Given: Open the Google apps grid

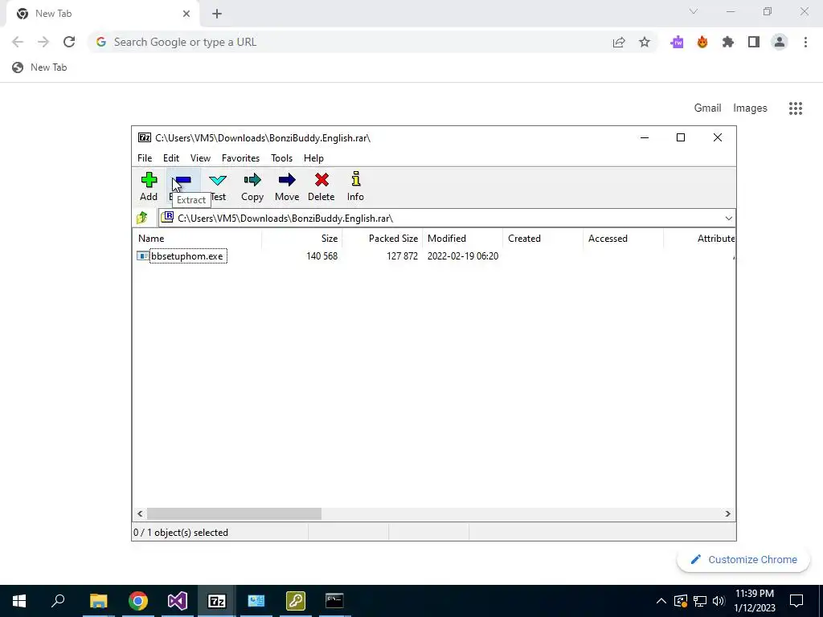Looking at the screenshot, I should click(x=796, y=108).
